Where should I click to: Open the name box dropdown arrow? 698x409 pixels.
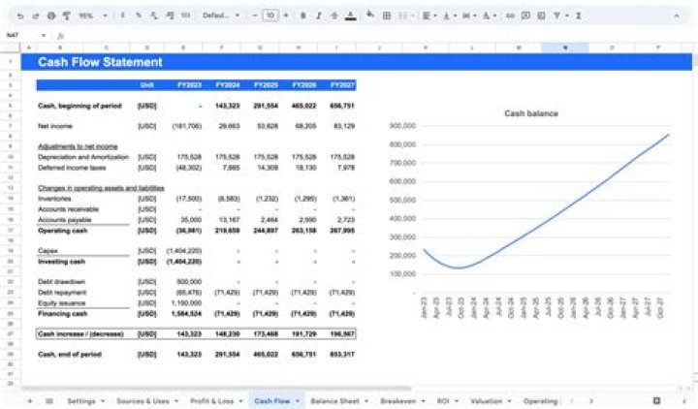coord(44,35)
